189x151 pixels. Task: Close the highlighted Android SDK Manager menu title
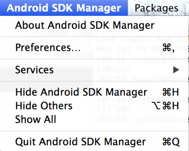pyautogui.click(x=64, y=8)
